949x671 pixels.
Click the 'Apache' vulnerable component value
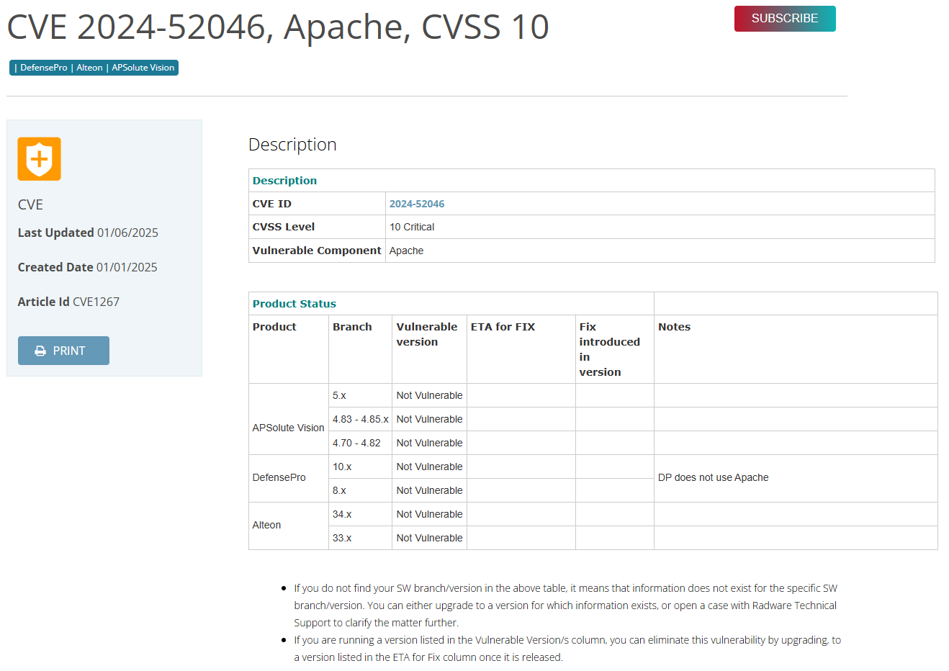[x=406, y=251]
